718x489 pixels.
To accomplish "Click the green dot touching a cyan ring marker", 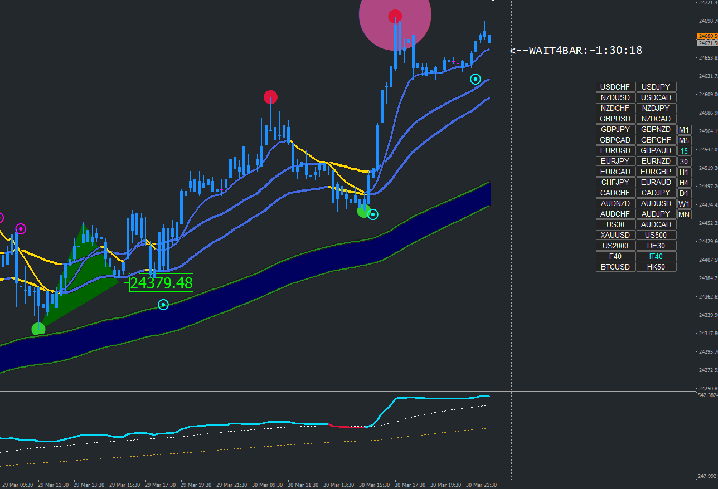I will click(363, 211).
